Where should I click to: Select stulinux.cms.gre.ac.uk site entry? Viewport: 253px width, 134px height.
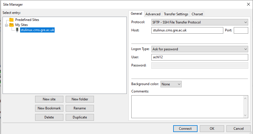(x=37, y=30)
